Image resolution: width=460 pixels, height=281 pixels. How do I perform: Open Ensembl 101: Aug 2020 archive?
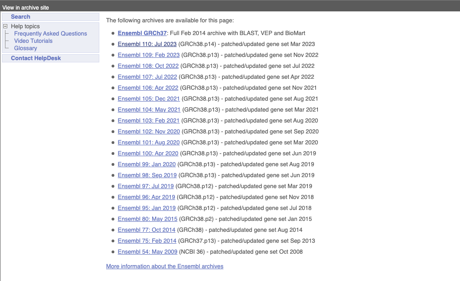coord(148,143)
